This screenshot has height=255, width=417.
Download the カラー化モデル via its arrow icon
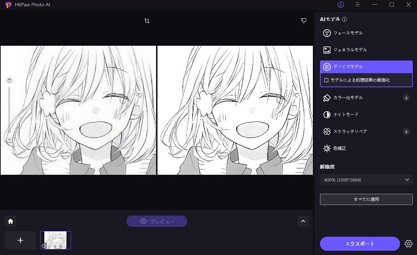coord(407,98)
